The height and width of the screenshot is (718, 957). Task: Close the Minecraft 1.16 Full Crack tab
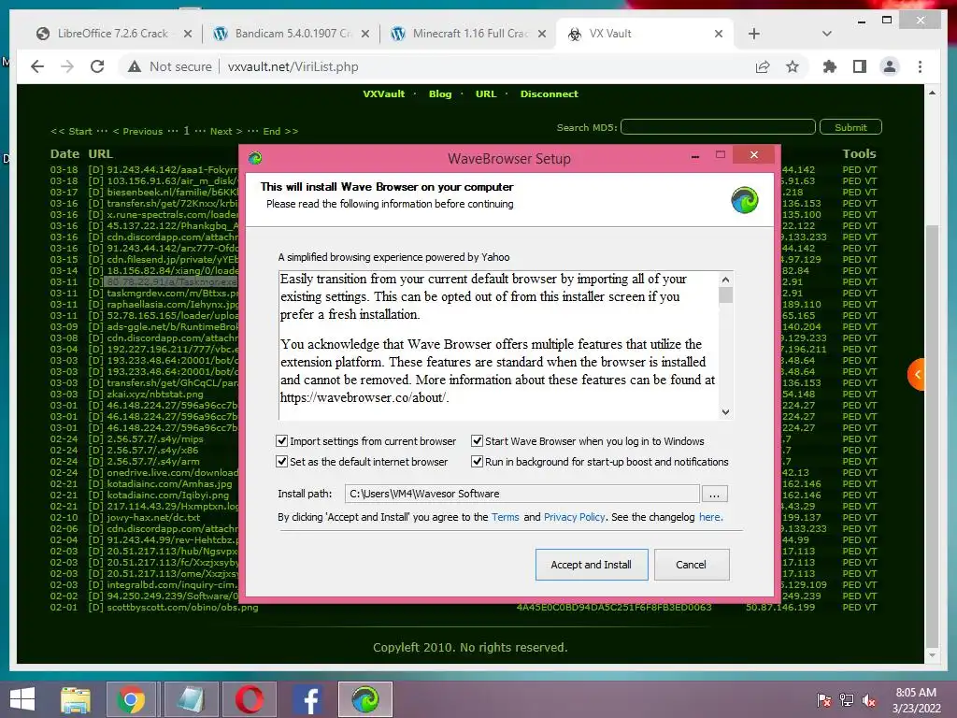tap(542, 34)
